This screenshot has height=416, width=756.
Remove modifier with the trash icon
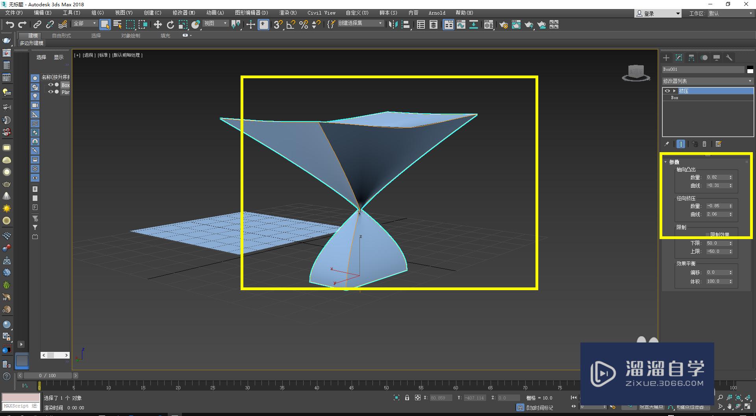705,144
